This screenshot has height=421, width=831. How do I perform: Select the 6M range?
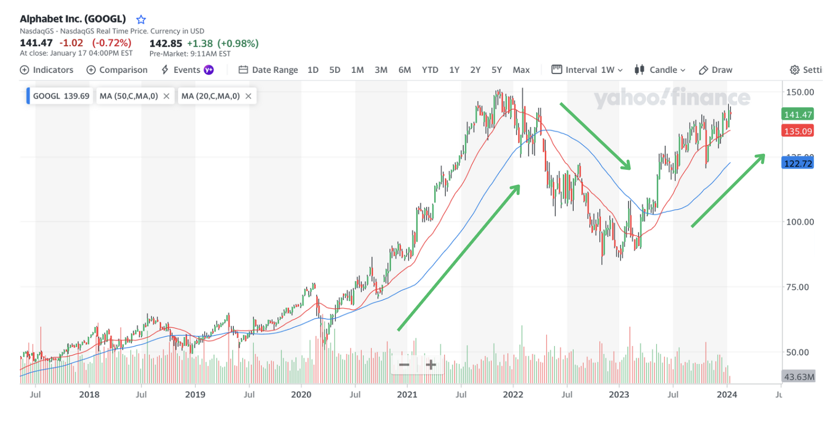click(405, 70)
